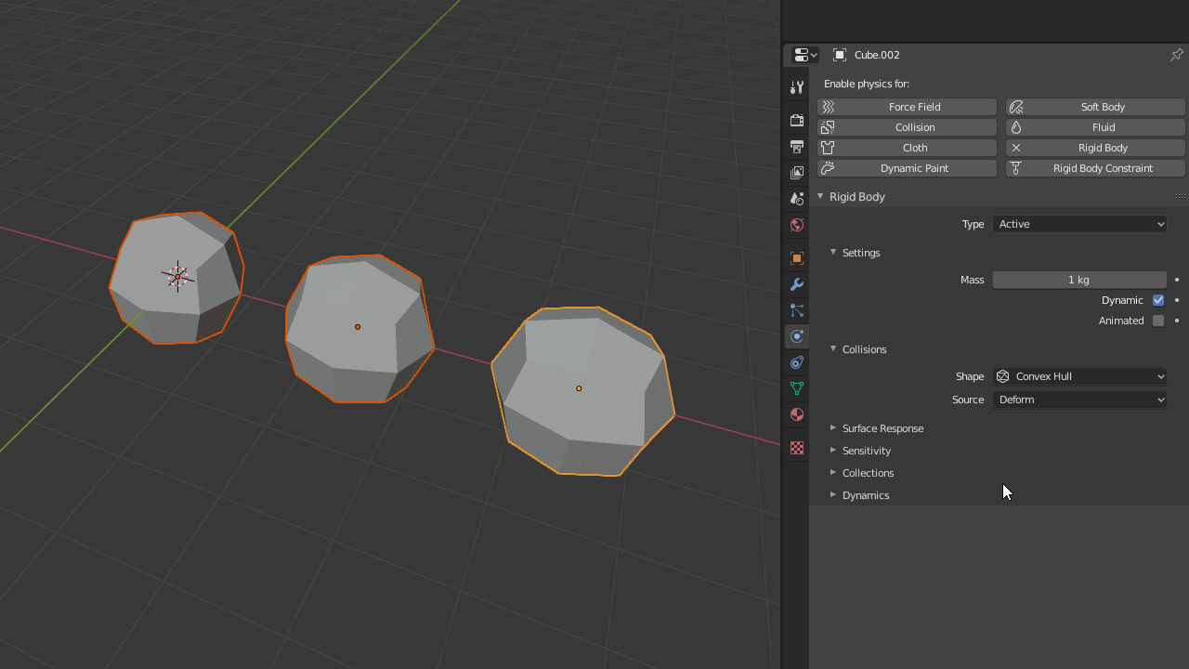
Task: Uncheck the Dynamic checkbox
Action: click(1158, 300)
